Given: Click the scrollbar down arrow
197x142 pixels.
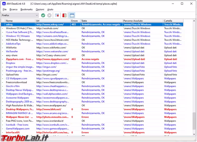Looking at the screenshot, I should coord(194,134).
